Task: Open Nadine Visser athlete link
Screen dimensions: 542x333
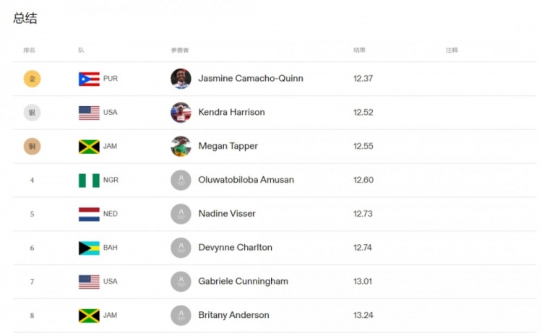Action: [227, 214]
